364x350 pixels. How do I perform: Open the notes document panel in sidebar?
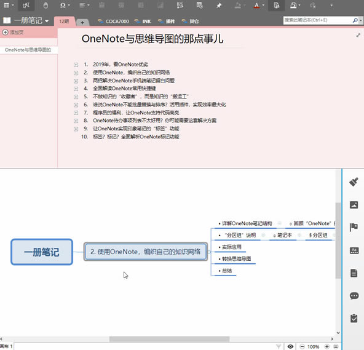pyautogui.click(x=354, y=273)
